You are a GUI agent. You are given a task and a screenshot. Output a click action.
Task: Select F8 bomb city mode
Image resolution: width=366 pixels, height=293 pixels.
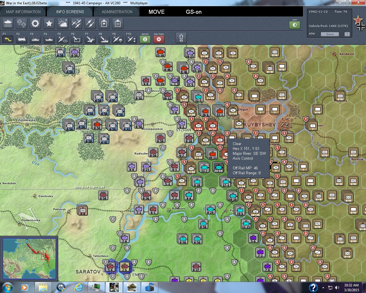[x=104, y=39]
